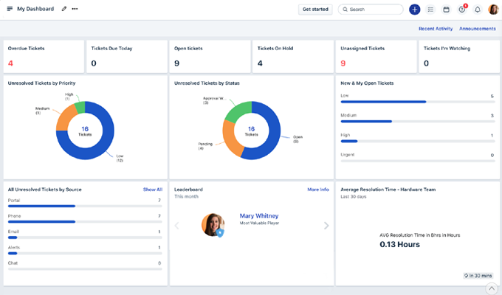The width and height of the screenshot is (502, 295).
Task: Click the More Info link on Leaderboard
Action: (x=318, y=190)
